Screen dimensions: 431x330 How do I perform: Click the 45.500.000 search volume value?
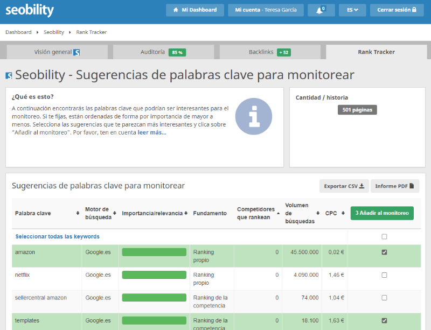click(x=304, y=252)
